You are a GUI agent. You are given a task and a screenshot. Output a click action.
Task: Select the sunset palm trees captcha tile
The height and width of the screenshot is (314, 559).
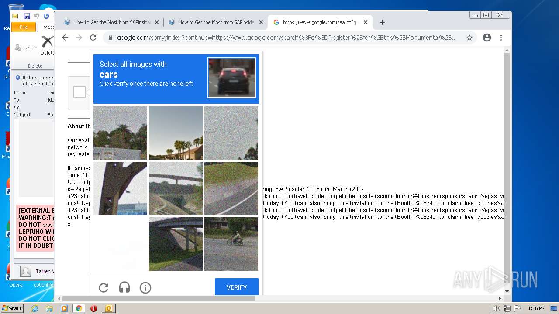pyautogui.click(x=176, y=133)
